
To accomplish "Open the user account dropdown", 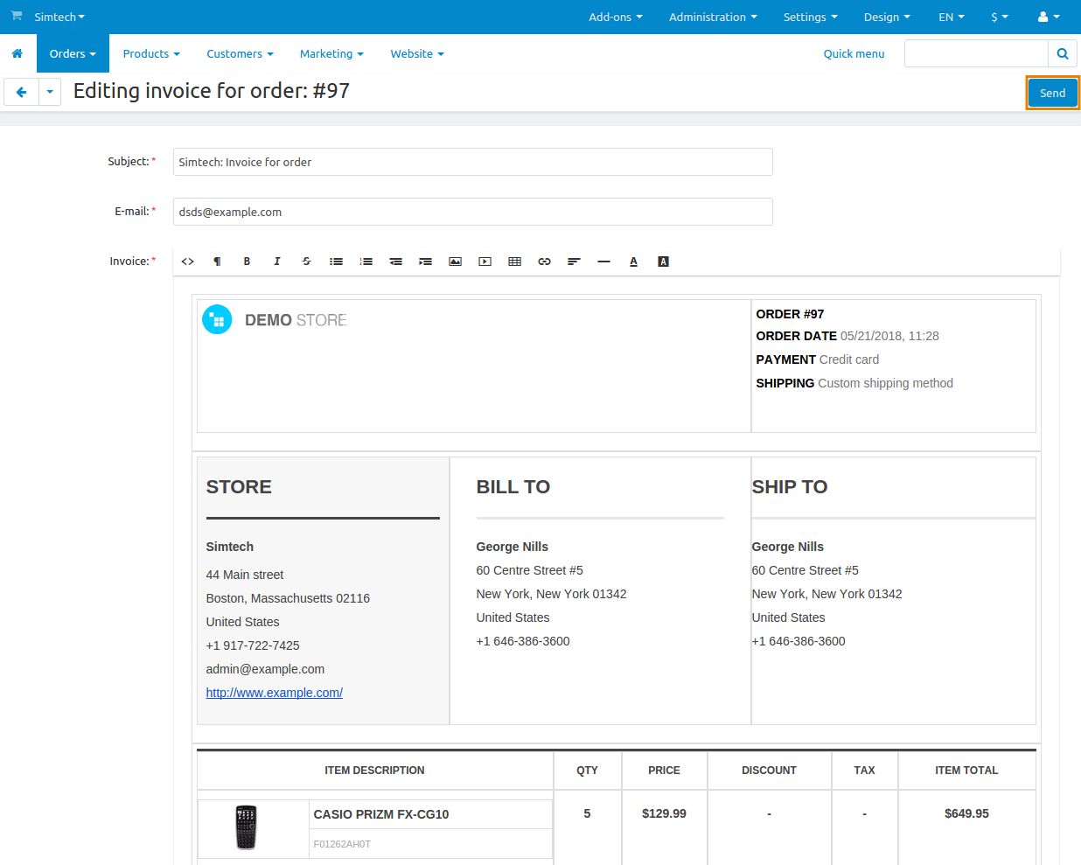I will click(1049, 17).
